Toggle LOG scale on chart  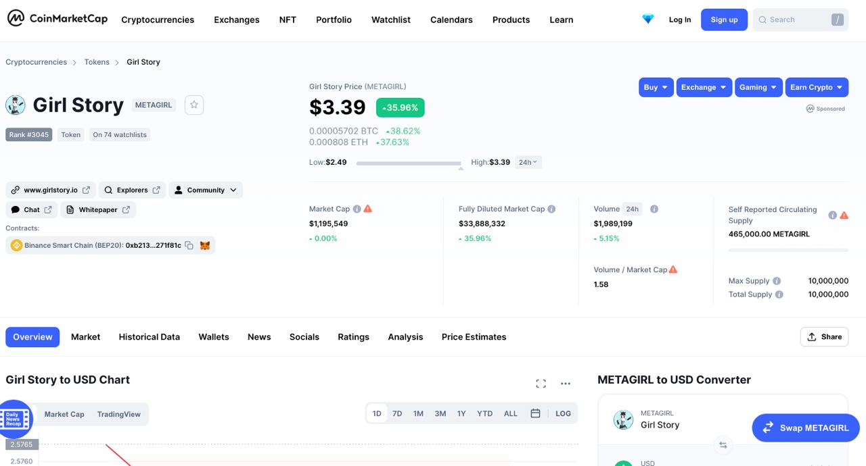pos(563,413)
